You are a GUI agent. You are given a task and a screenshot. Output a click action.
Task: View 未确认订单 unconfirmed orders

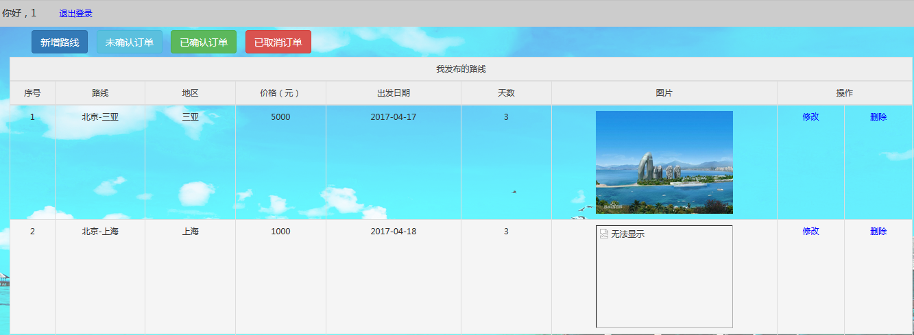[x=130, y=42]
